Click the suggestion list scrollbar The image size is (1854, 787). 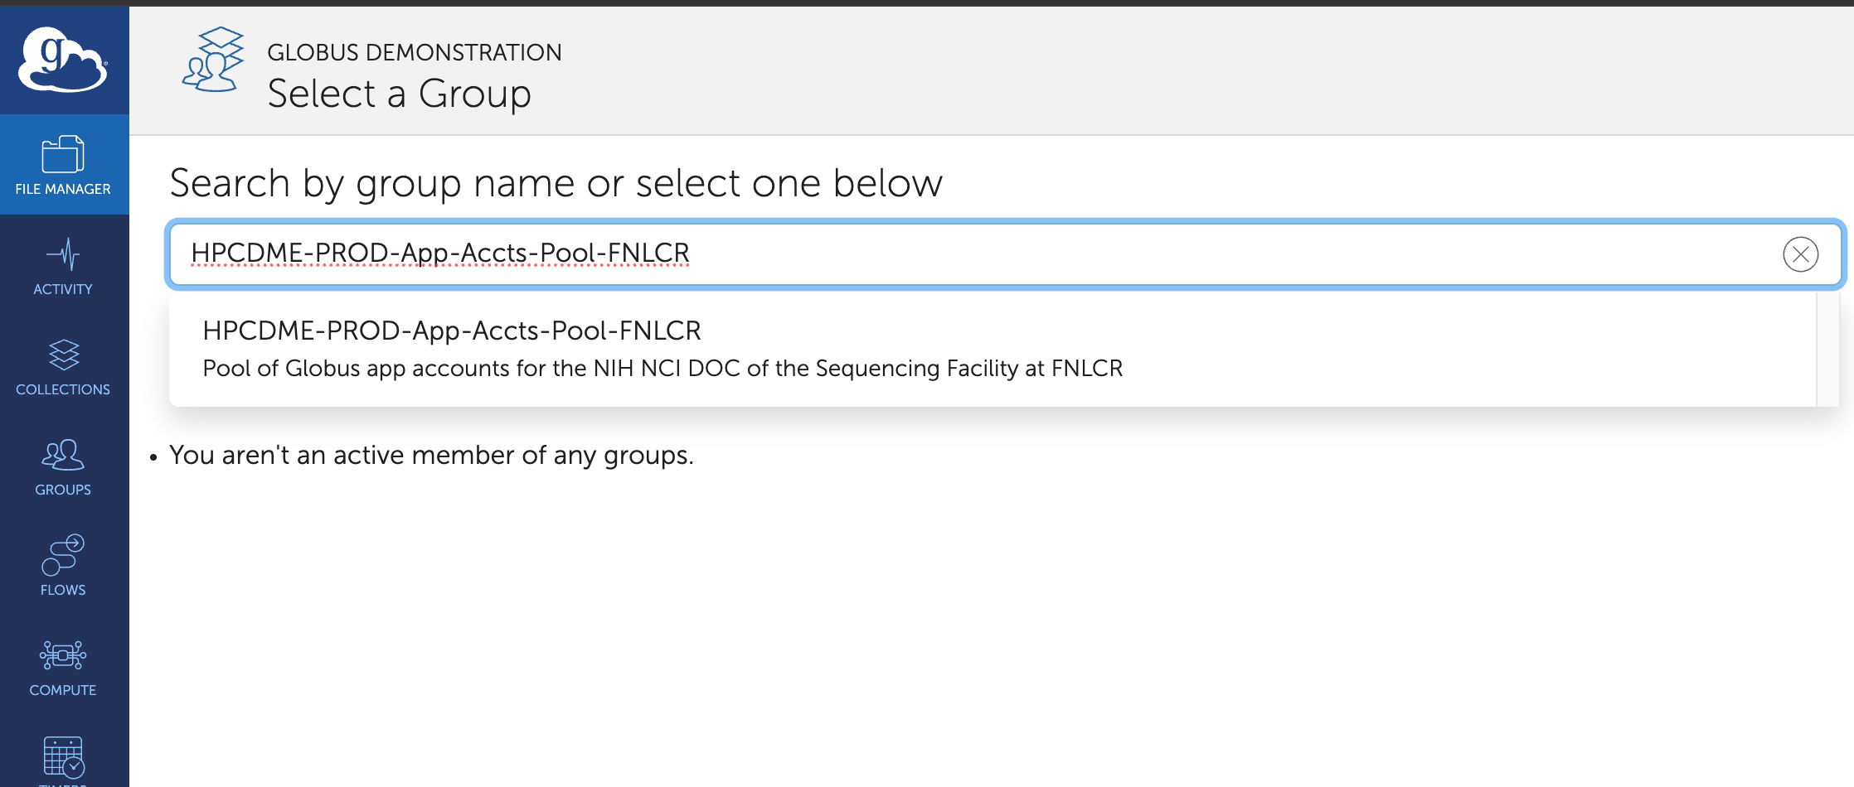tap(1827, 349)
